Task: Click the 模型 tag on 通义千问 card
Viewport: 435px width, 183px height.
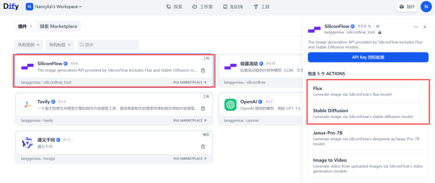Action: [x=206, y=134]
